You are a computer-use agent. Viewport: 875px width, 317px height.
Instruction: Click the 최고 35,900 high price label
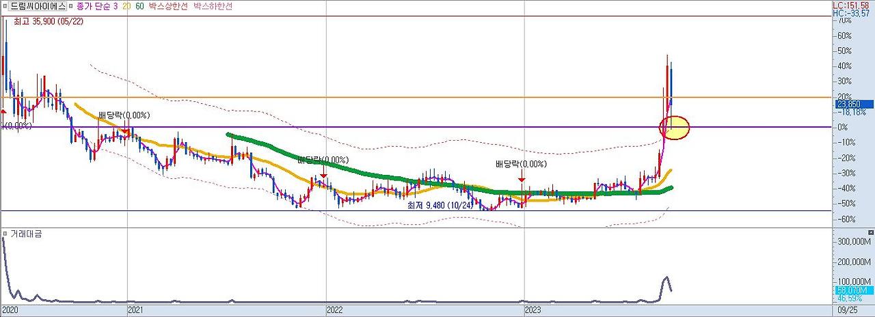[48, 22]
